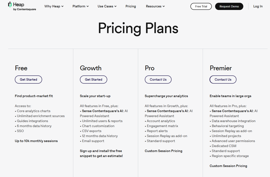Click the Heap by Contentsquare logo
The width and height of the screenshot is (270, 177).
click(x=22, y=6)
